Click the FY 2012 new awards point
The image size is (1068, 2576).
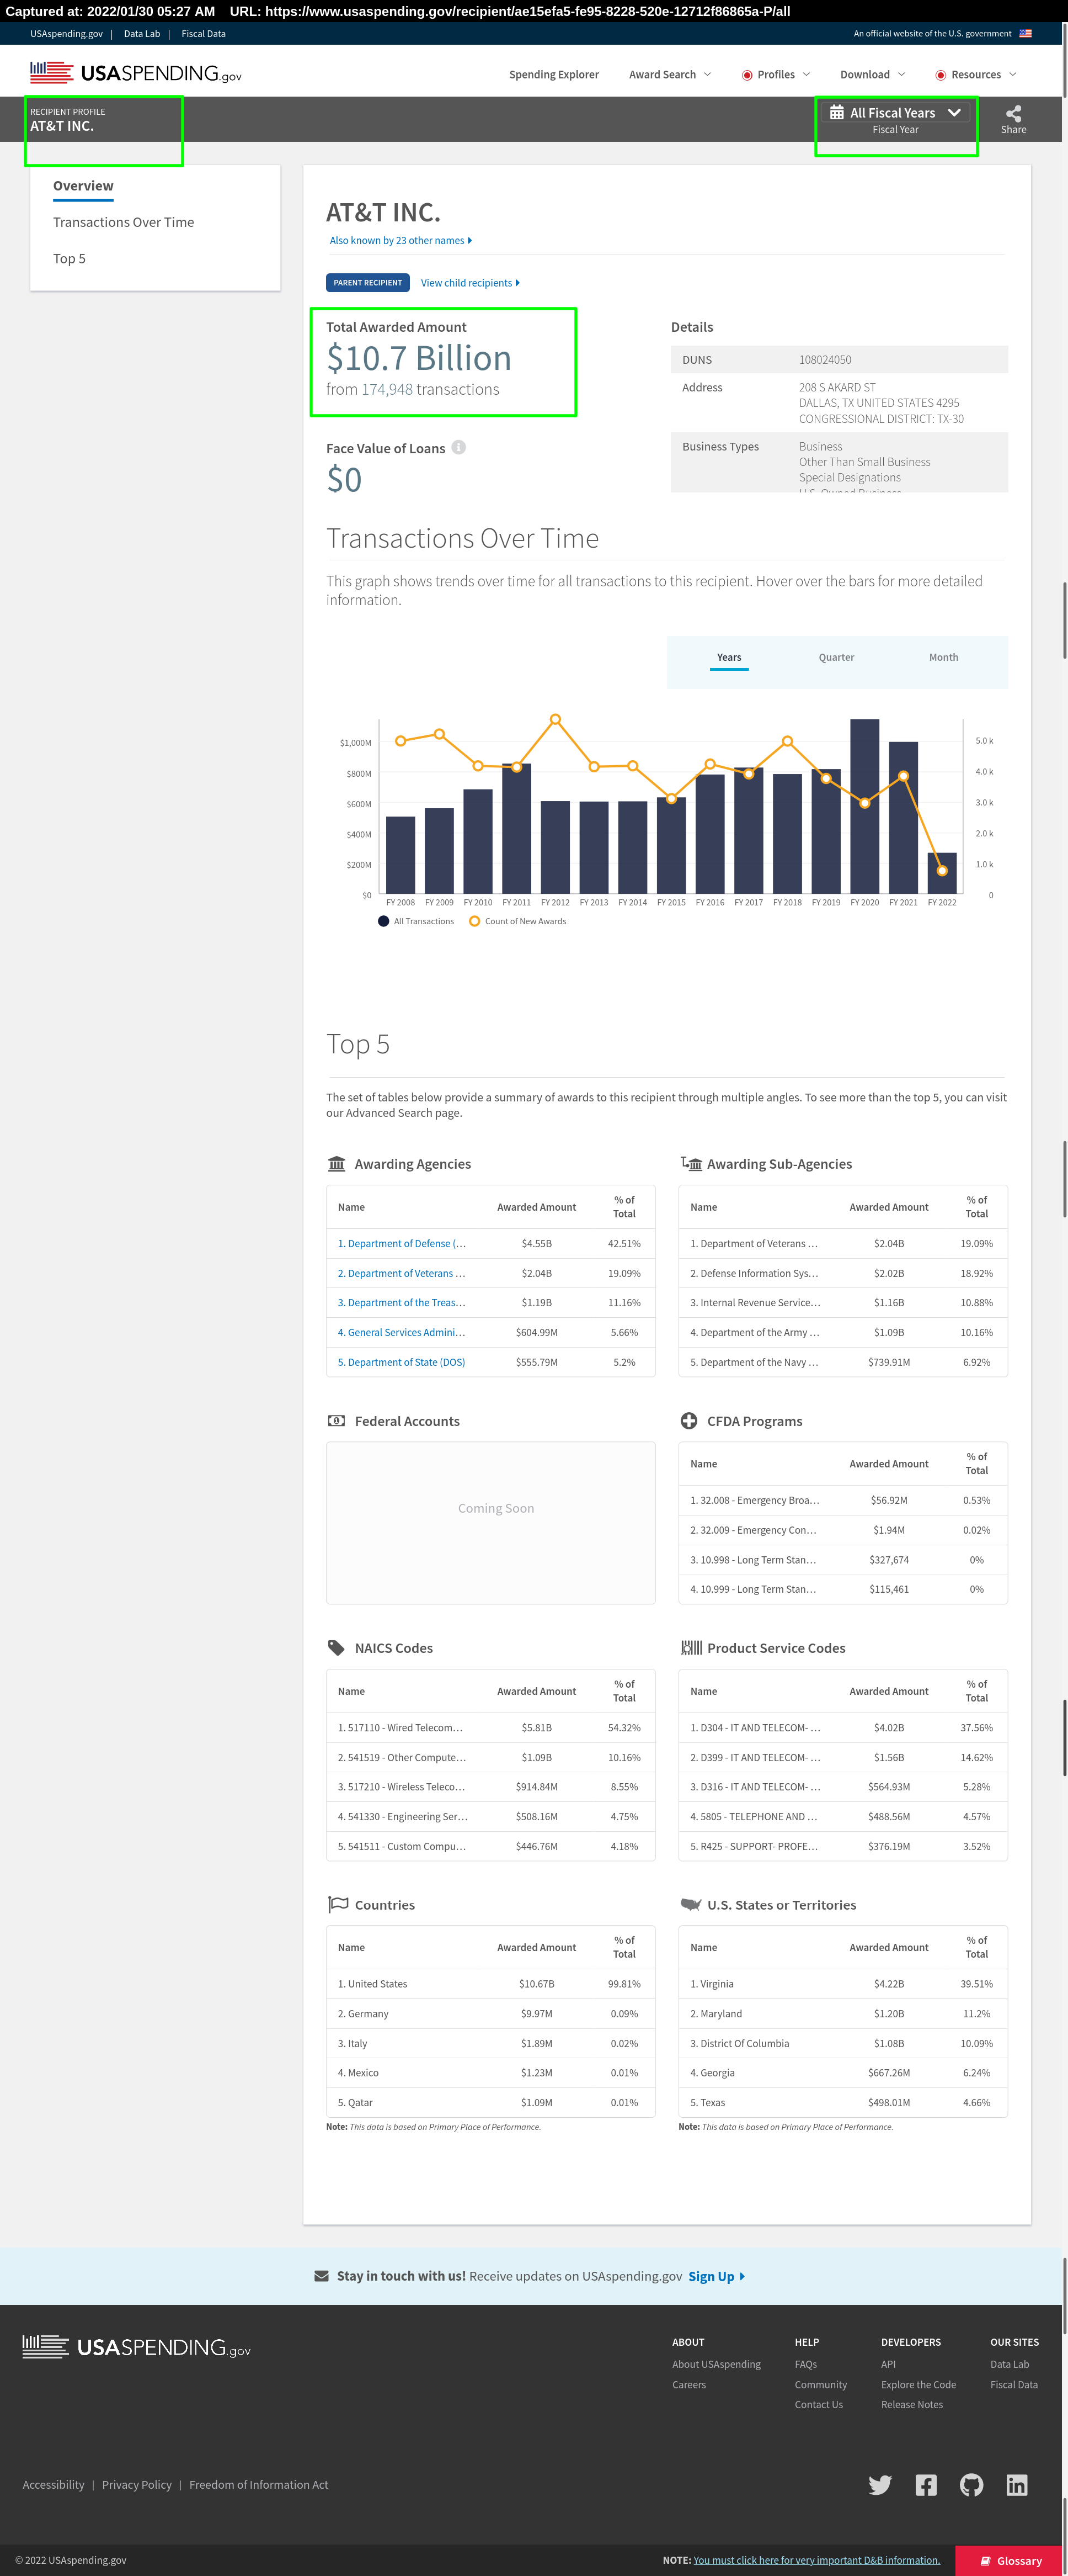click(x=556, y=719)
